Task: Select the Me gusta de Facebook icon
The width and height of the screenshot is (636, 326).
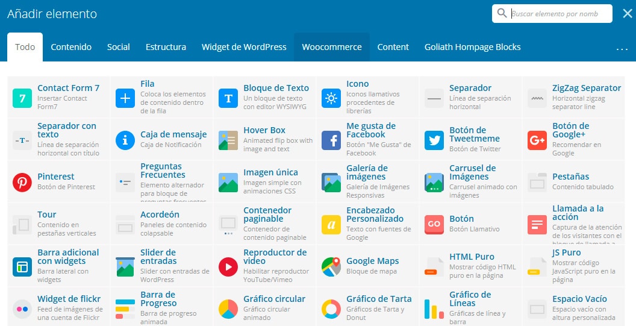Action: pos(331,140)
